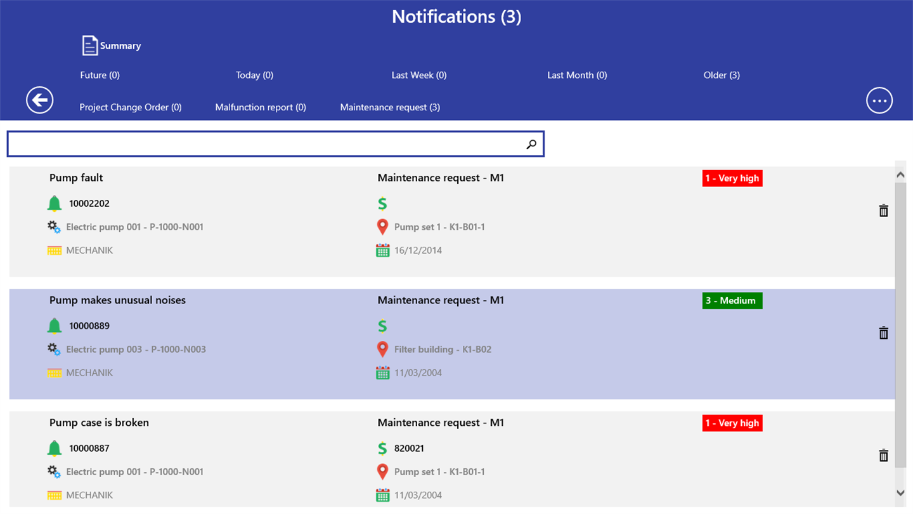The width and height of the screenshot is (913, 514).
Task: Open the Summary document icon
Action: pyautogui.click(x=90, y=46)
